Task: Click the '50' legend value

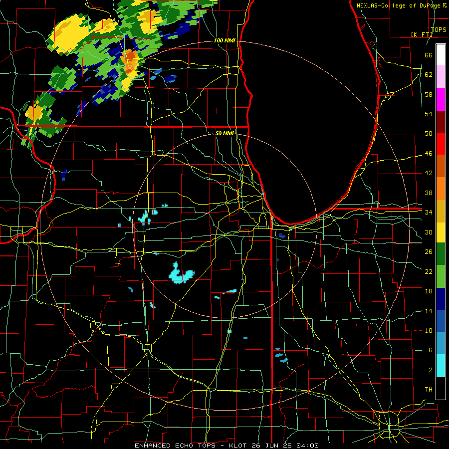Action: pos(429,134)
